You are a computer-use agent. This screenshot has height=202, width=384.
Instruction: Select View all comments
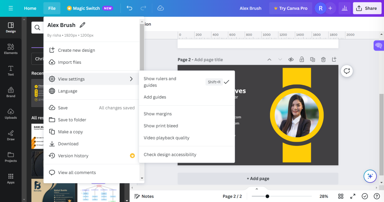tap(91, 173)
